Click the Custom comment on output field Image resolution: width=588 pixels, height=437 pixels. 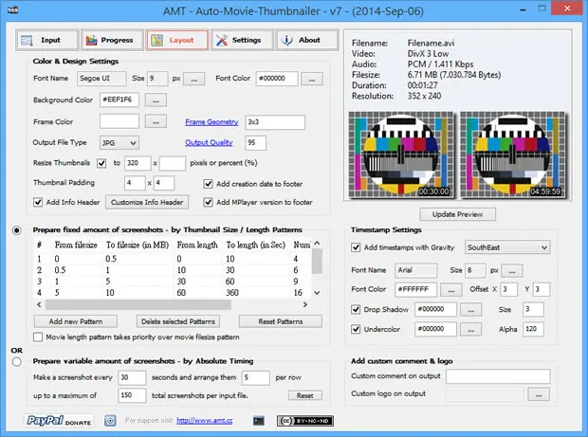tap(498, 376)
